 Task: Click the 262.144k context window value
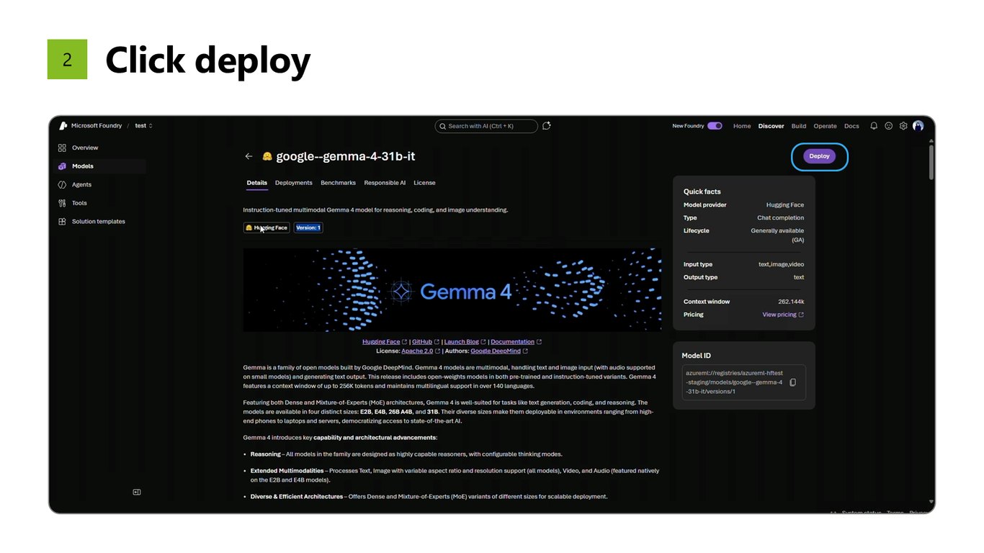(x=791, y=302)
